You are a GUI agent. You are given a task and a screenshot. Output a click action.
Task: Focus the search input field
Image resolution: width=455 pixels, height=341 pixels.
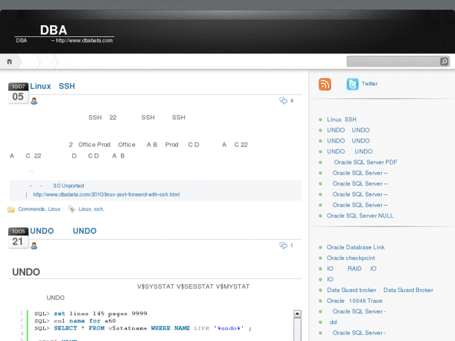click(394, 61)
